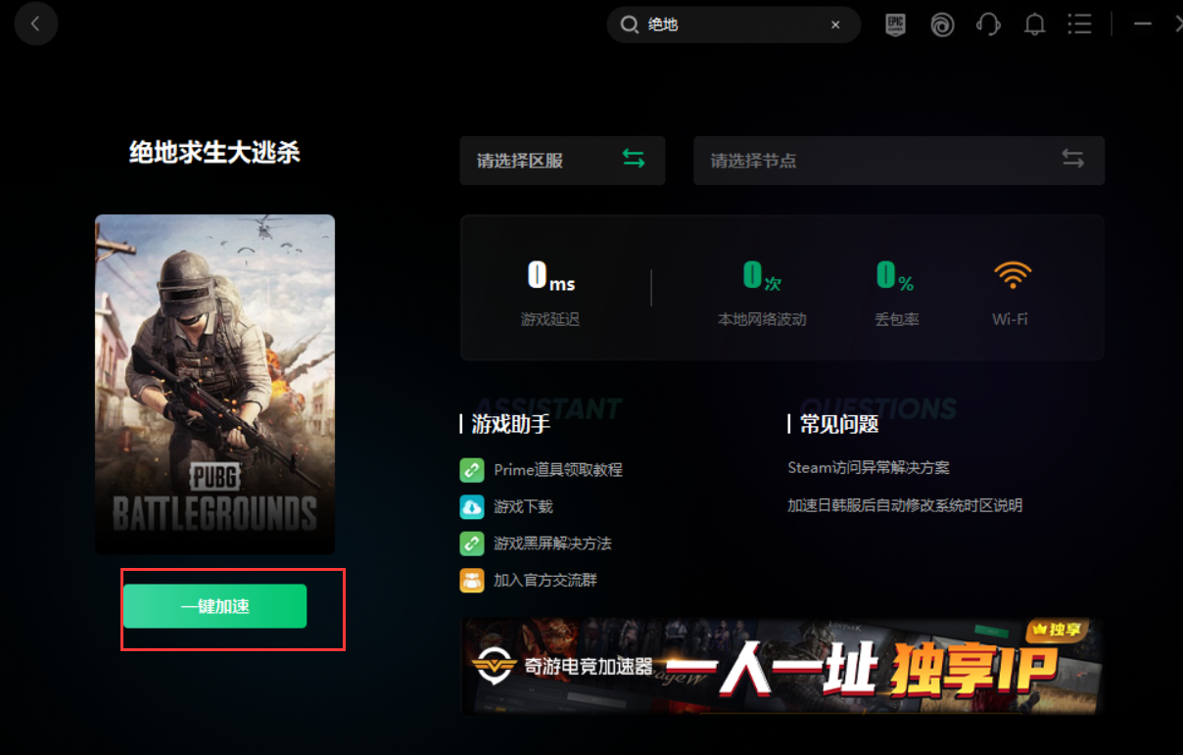The image size is (1183, 755).
Task: Click the PUBG Battlegrounds cover image
Action: [215, 385]
